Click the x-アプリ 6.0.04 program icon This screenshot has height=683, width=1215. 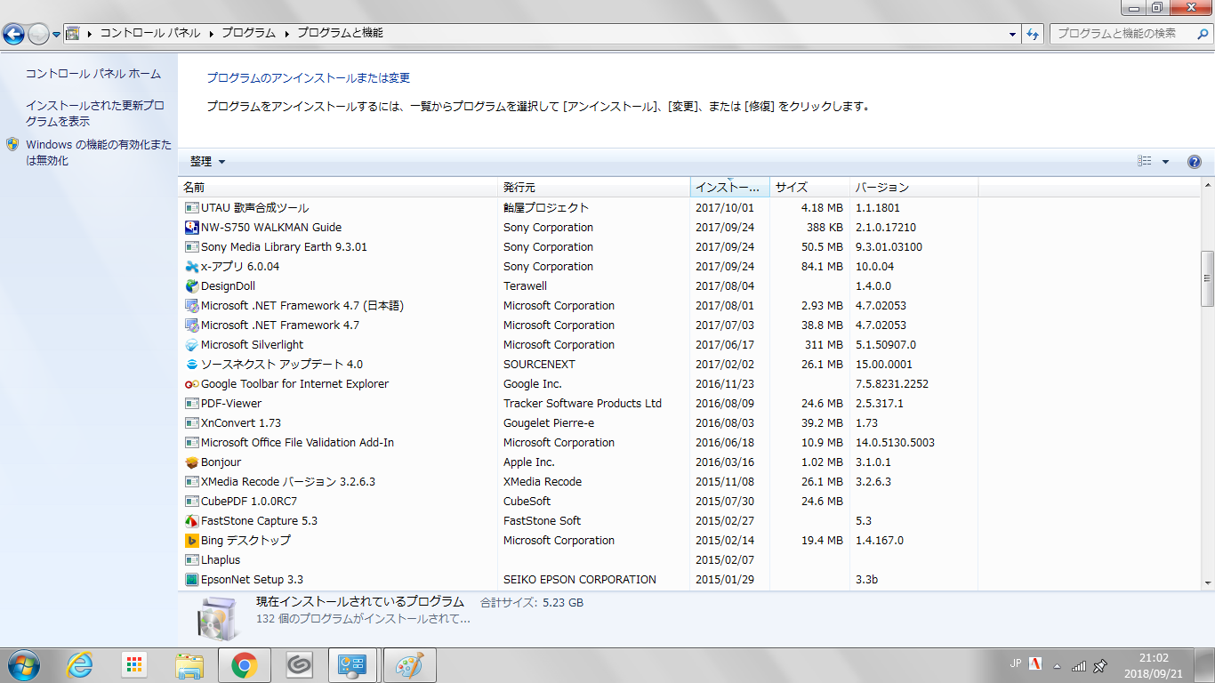point(191,267)
